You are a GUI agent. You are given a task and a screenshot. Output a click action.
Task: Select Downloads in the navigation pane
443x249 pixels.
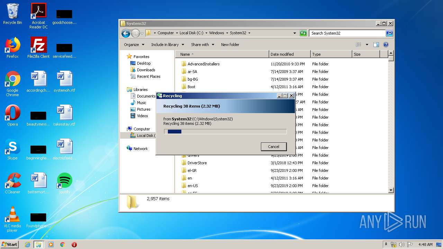(x=146, y=70)
